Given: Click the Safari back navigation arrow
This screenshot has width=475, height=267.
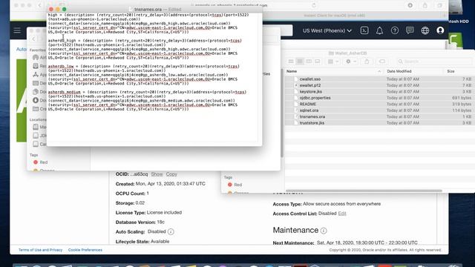Looking at the screenshot, I should (39, 5).
